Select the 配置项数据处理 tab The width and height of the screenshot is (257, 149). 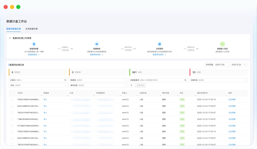click(x=13, y=29)
